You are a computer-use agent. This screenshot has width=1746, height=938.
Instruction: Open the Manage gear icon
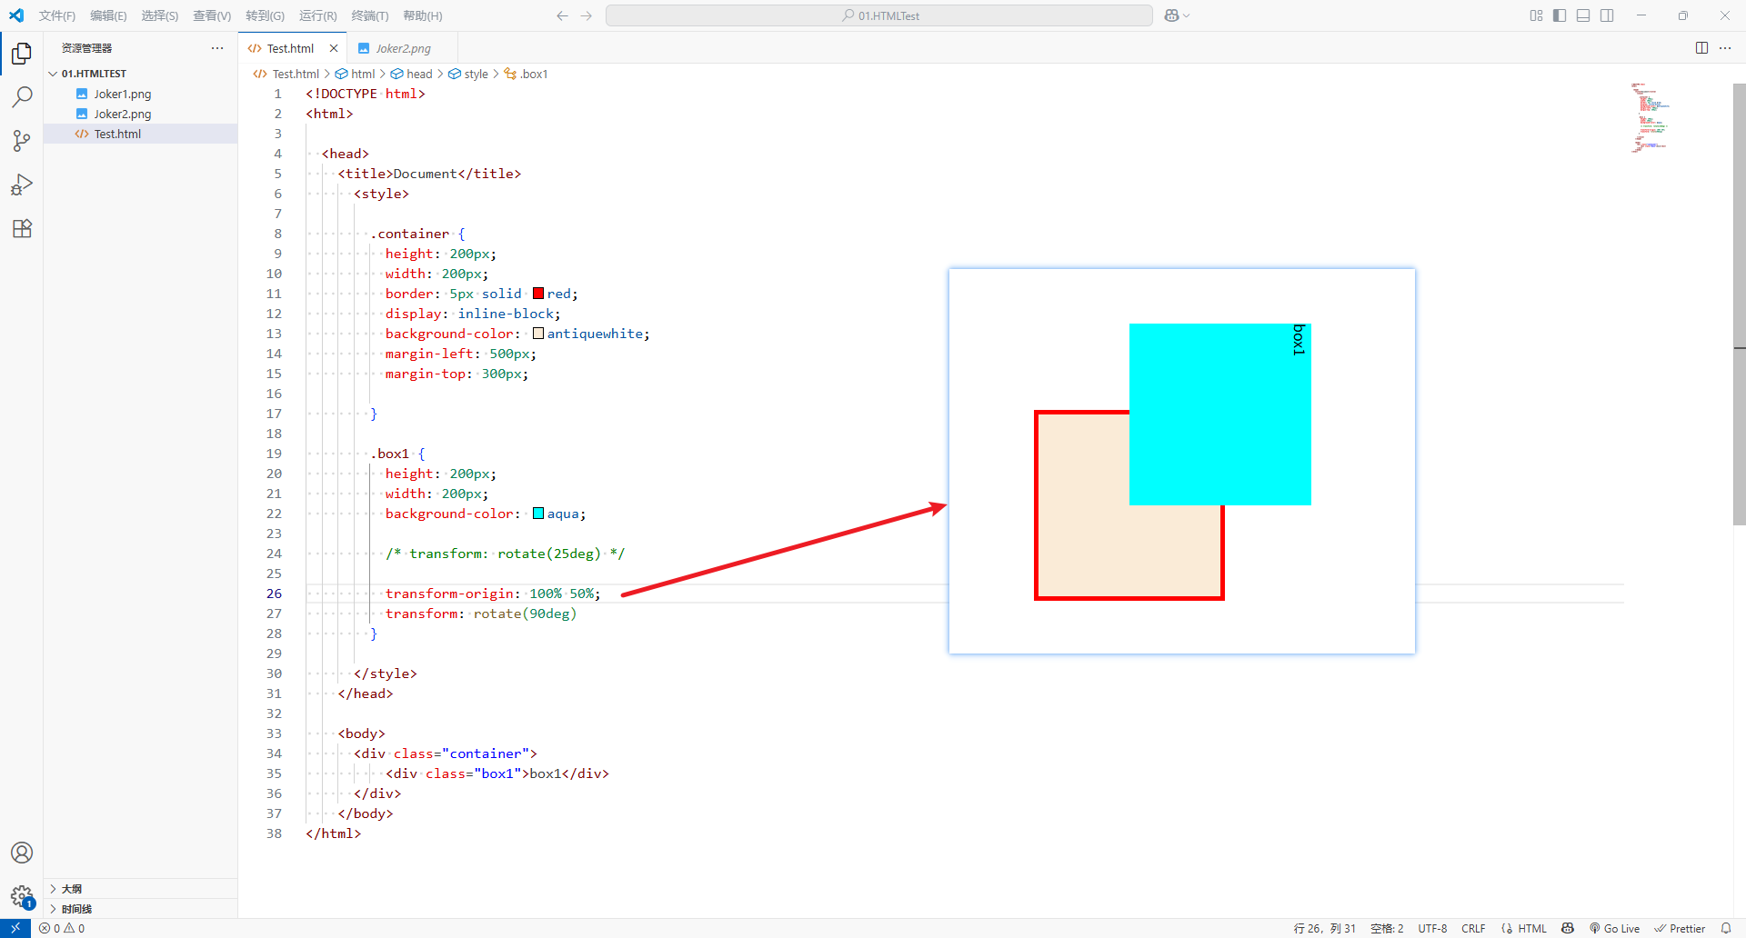pos(22,896)
